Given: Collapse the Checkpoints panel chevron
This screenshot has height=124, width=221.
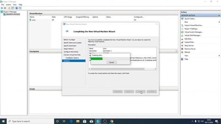Looking at the screenshot, I should pyautogui.click(x=176, y=51).
